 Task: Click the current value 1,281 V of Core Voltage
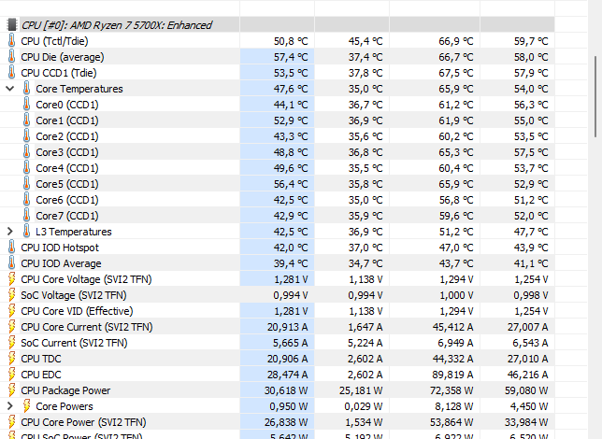tap(291, 279)
